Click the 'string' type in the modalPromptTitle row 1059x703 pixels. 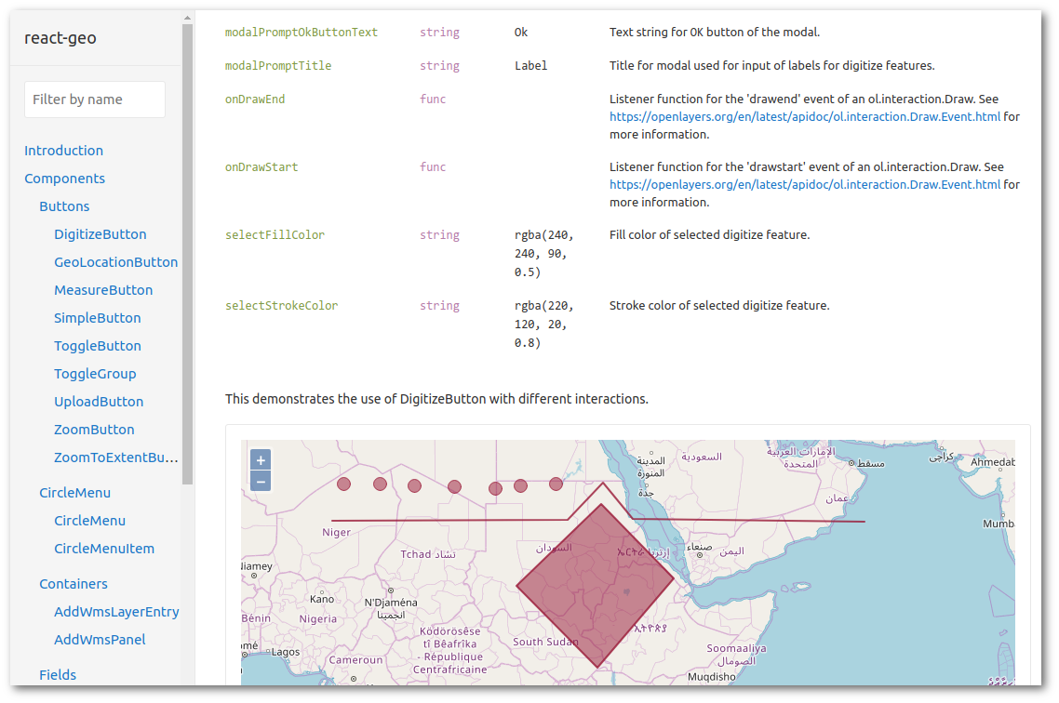click(439, 65)
